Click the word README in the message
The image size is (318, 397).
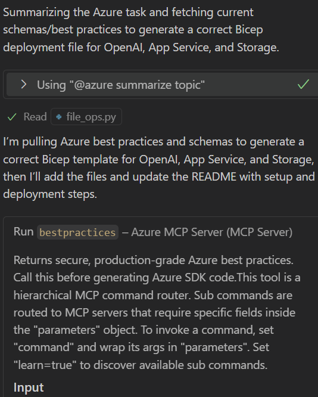coord(214,176)
